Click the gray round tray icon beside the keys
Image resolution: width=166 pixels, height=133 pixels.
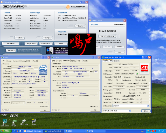pos(150,131)
